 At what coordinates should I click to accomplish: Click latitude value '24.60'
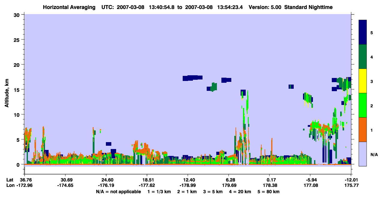pyautogui.click(x=106, y=180)
